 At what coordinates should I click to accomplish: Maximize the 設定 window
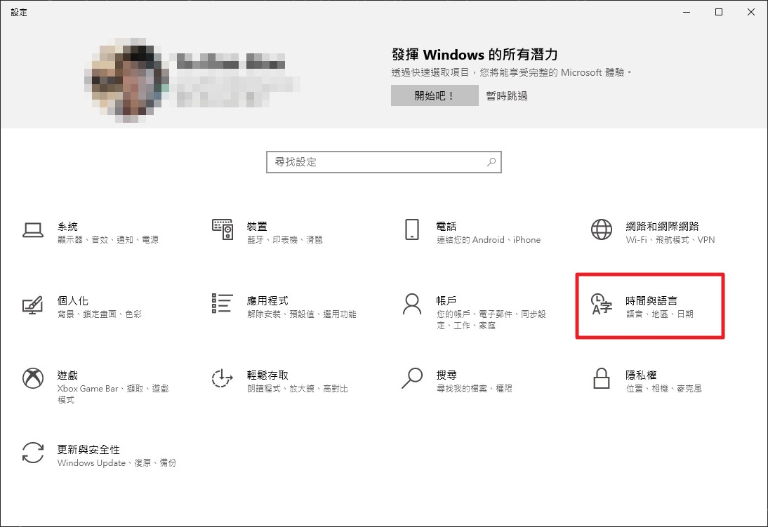[719, 12]
